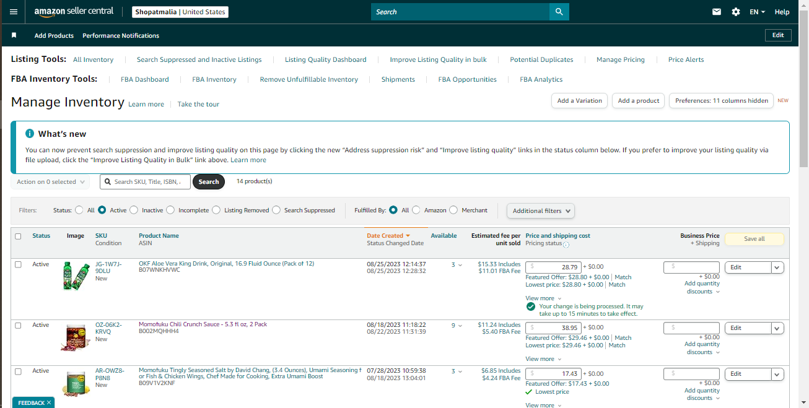Click the Search button next to SKU field
This screenshot has width=809, height=408.
209,182
